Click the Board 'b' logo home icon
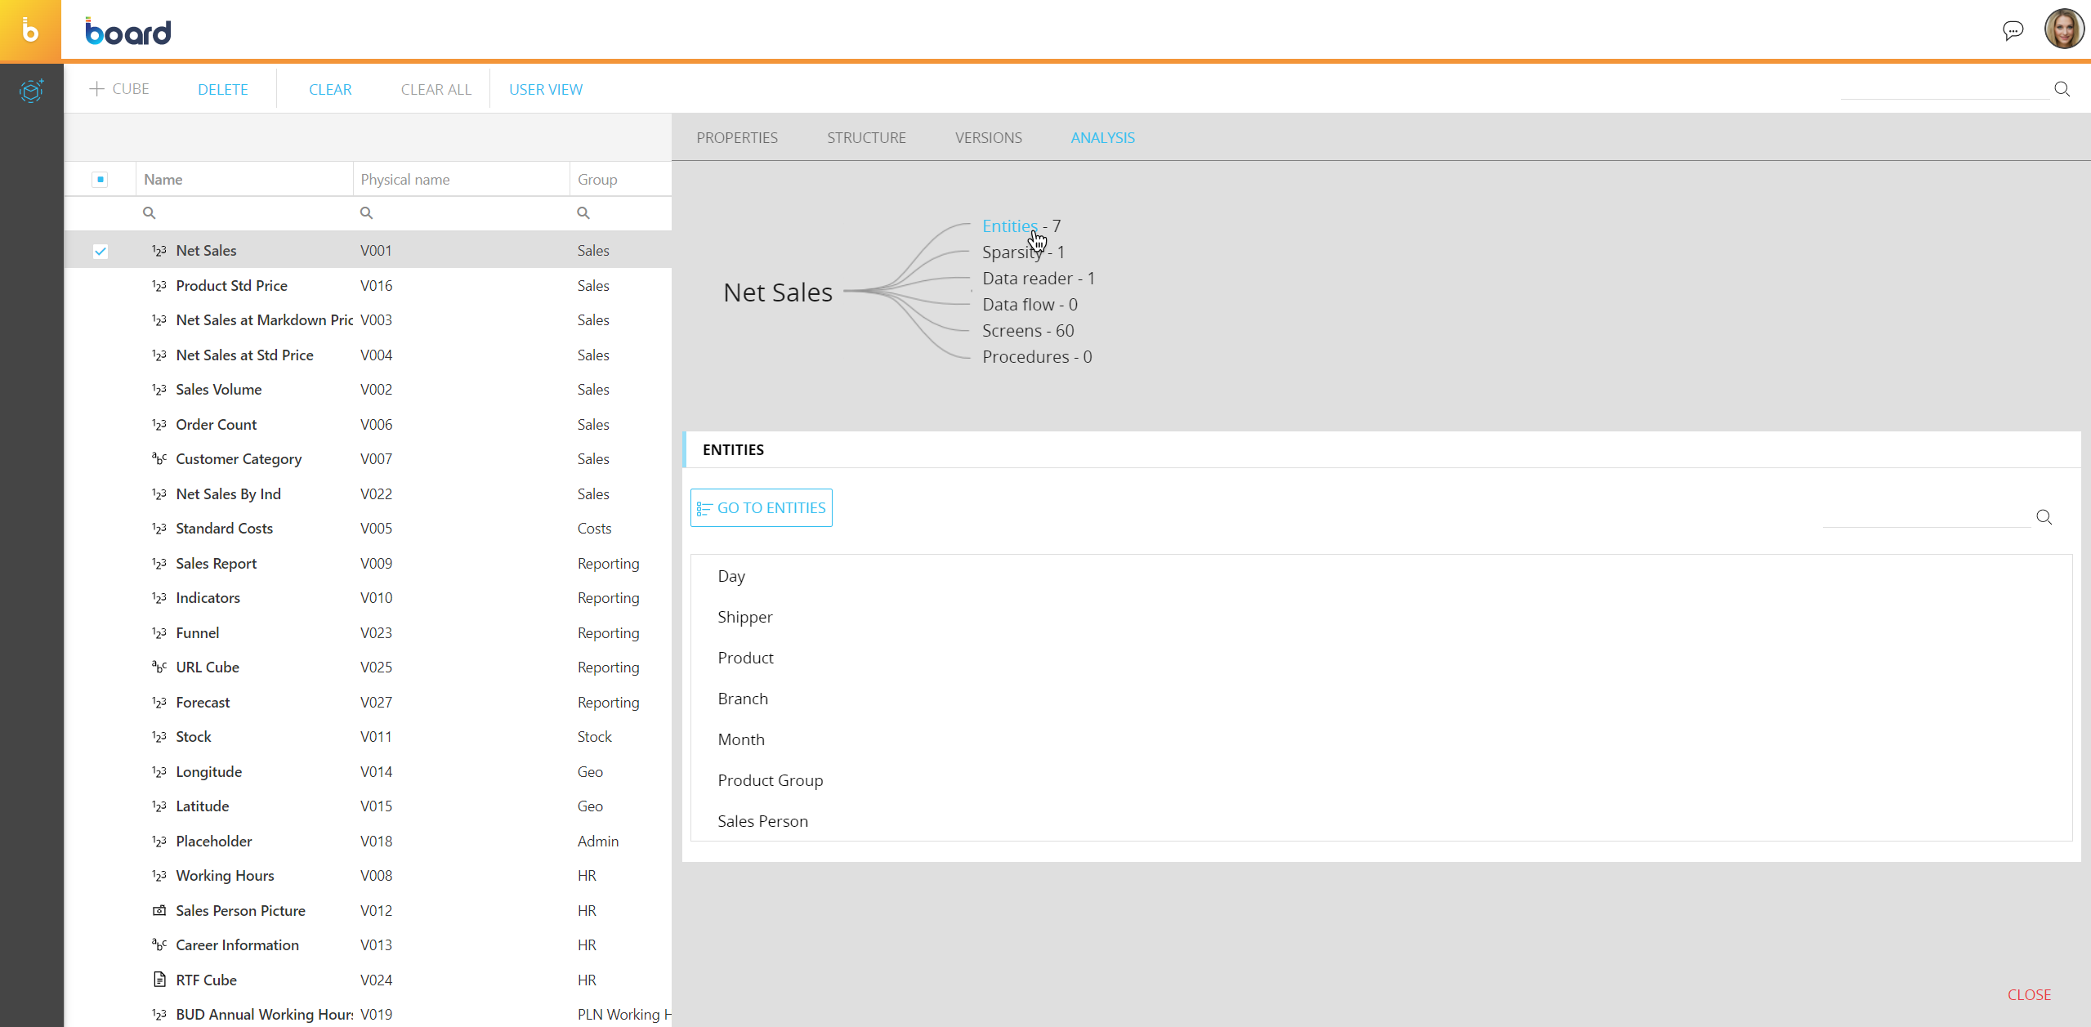The width and height of the screenshot is (2091, 1027). coord(30,31)
